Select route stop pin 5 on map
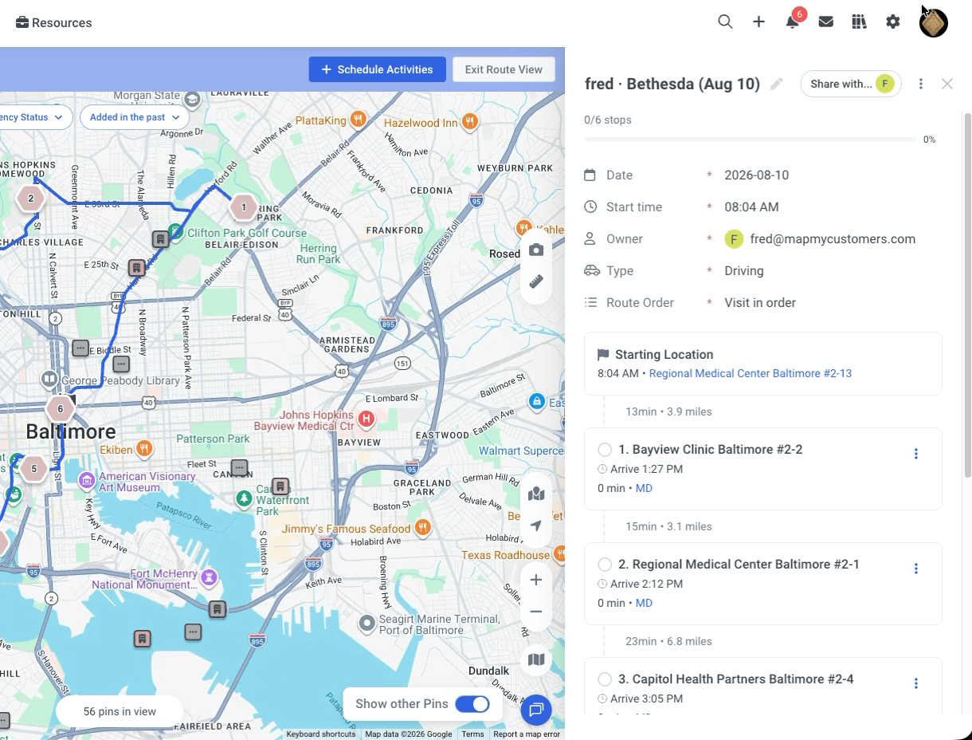 click(33, 468)
